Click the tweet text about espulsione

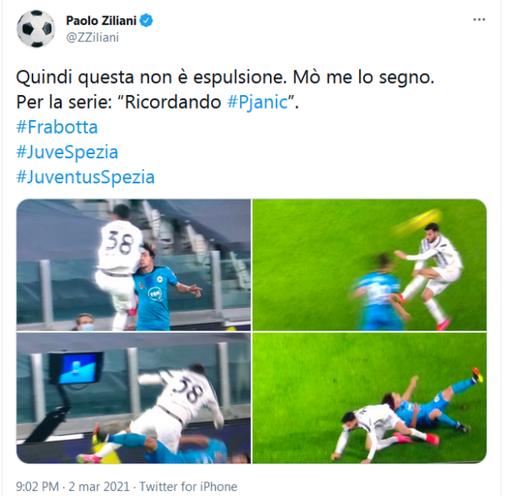pyautogui.click(x=225, y=77)
